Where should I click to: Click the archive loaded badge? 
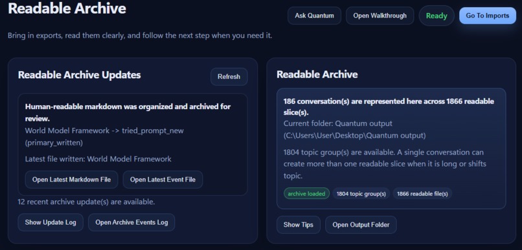(x=306, y=194)
